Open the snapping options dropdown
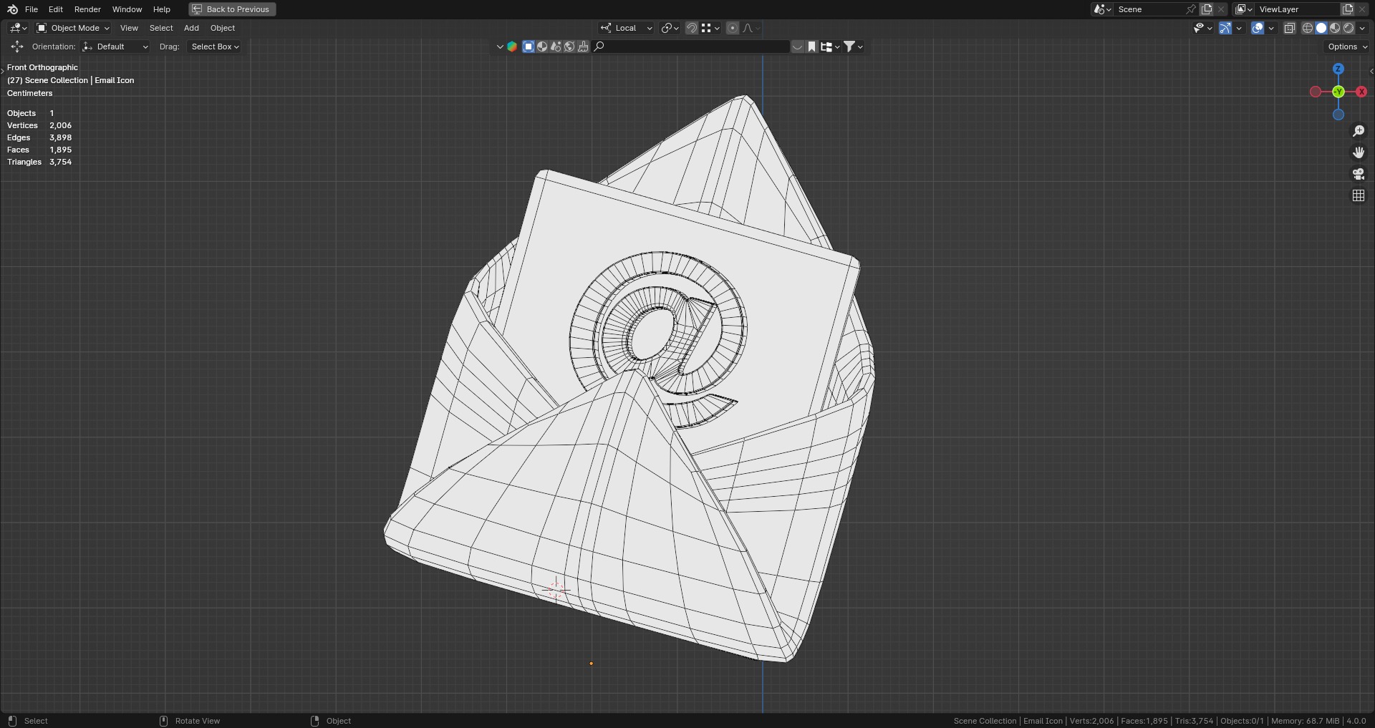This screenshot has width=1375, height=728. click(x=710, y=28)
